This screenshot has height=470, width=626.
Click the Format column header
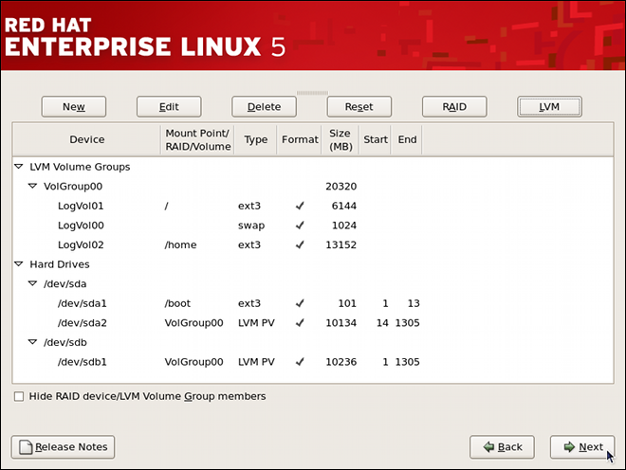tap(300, 139)
